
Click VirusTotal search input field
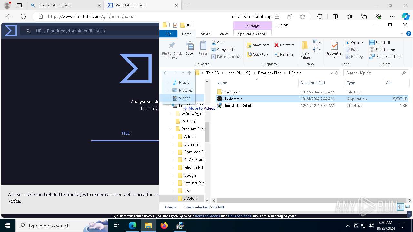[x=89, y=31]
